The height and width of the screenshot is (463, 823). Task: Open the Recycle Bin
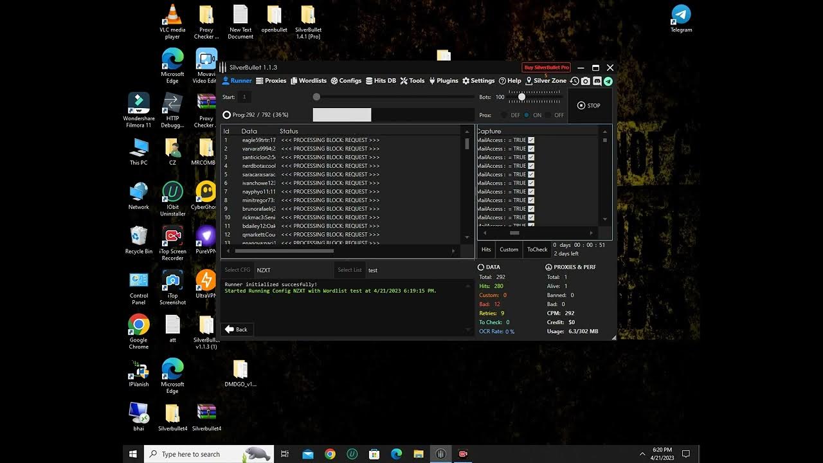(139, 241)
